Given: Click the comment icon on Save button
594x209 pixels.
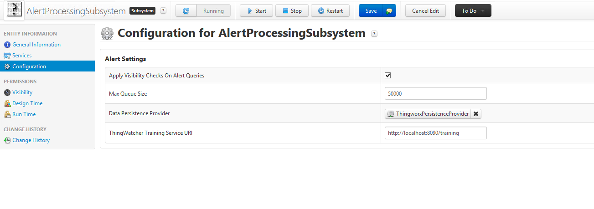Looking at the screenshot, I should coord(389,11).
